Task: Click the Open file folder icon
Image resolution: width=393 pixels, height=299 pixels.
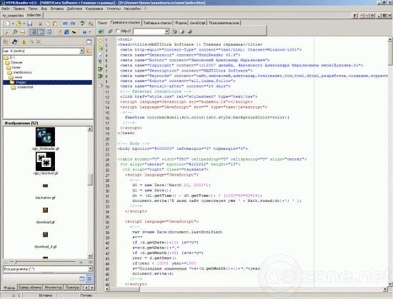Action: 19,24
